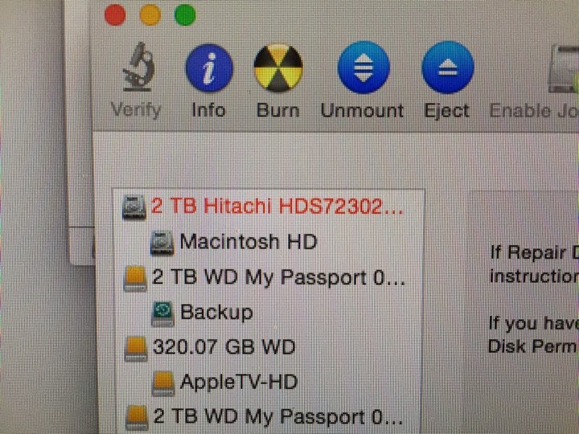Click the Burn toolbar label
Viewport: 579px width, 434px height.
[x=278, y=110]
